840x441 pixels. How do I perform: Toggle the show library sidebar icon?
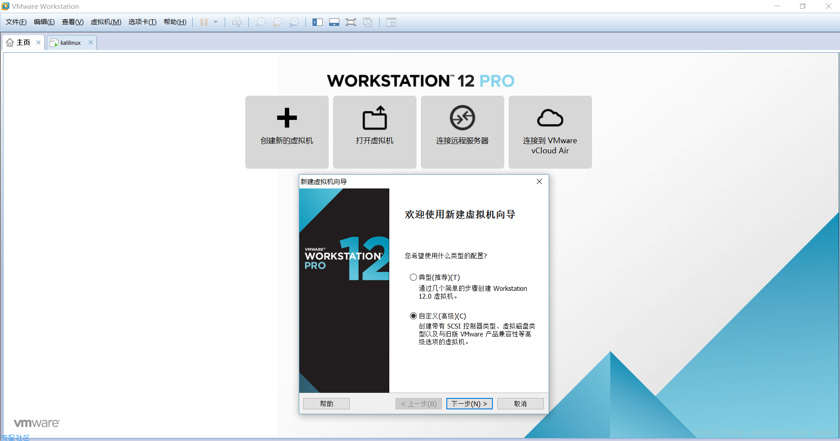point(317,22)
